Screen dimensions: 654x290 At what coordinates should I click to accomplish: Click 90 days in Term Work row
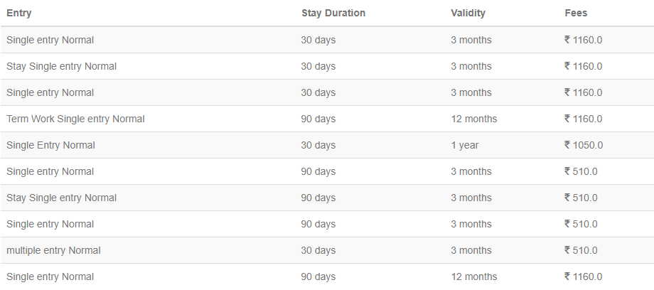[318, 119]
